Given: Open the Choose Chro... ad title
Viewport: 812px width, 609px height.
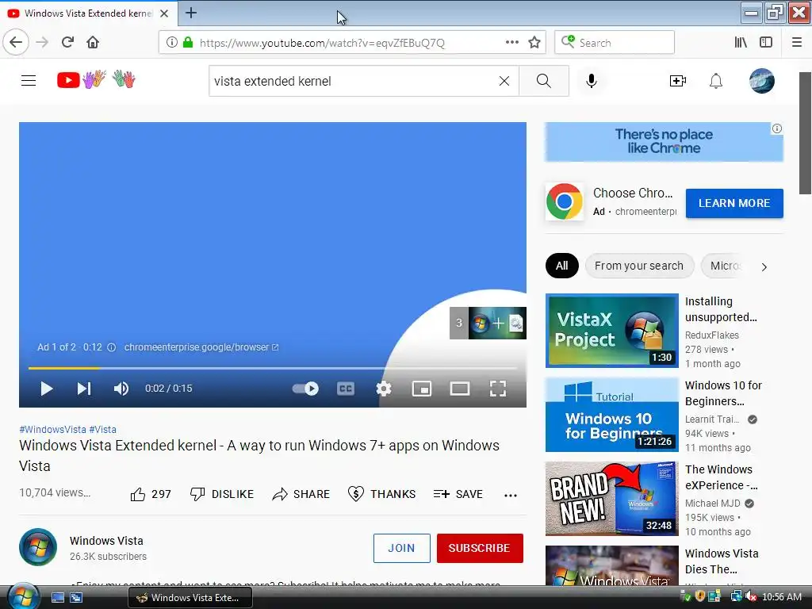Looking at the screenshot, I should pyautogui.click(x=633, y=193).
